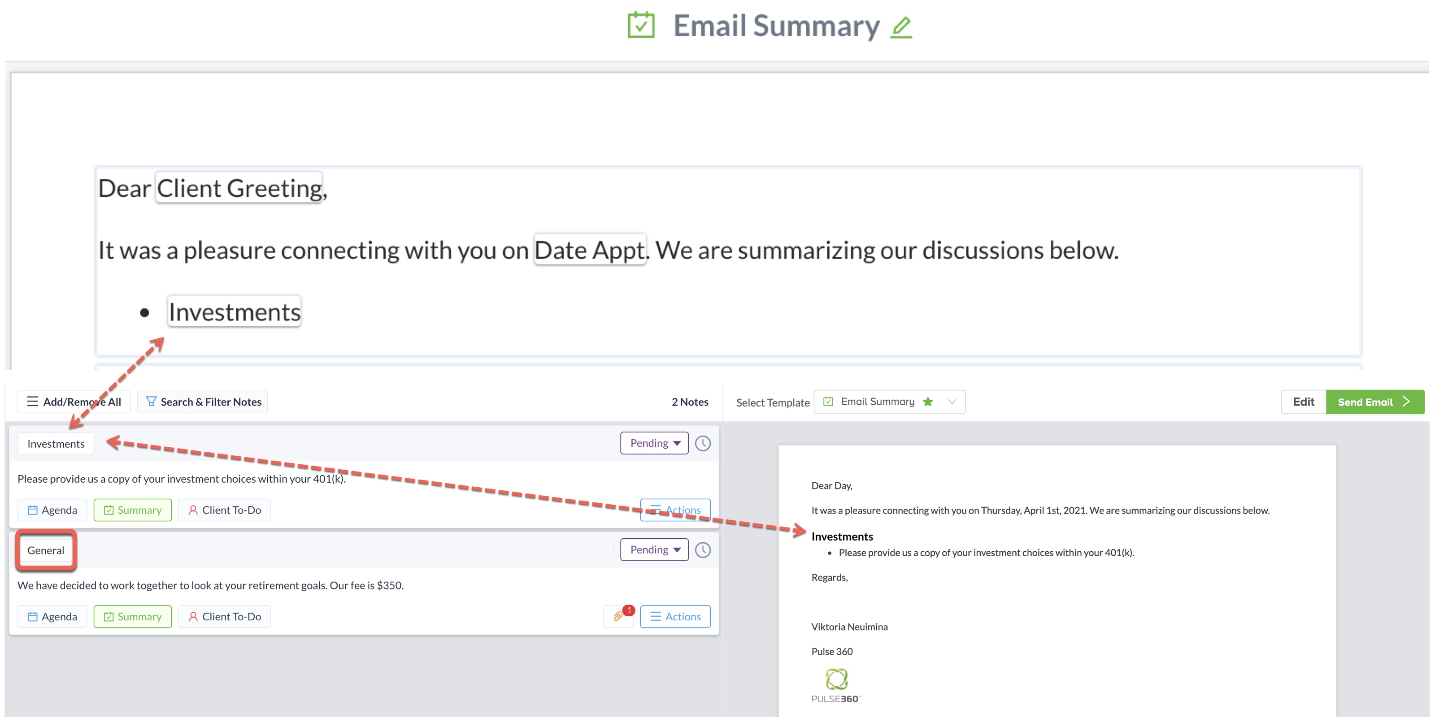The image size is (1435, 718).
Task: Click the star icon in template selector
Action: coord(927,402)
